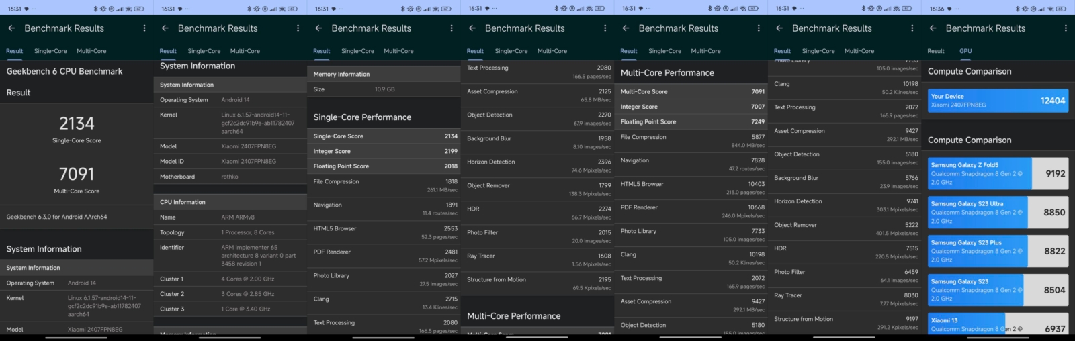Tap the Cluster 3 row showing 3.40 GHz

[230, 309]
